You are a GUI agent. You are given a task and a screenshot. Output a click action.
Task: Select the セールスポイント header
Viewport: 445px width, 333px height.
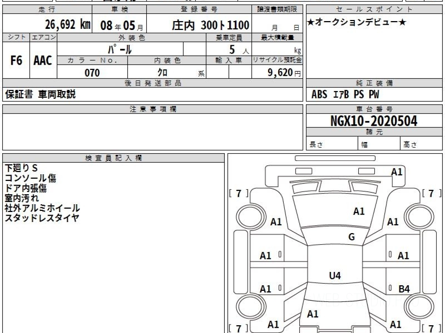click(375, 10)
